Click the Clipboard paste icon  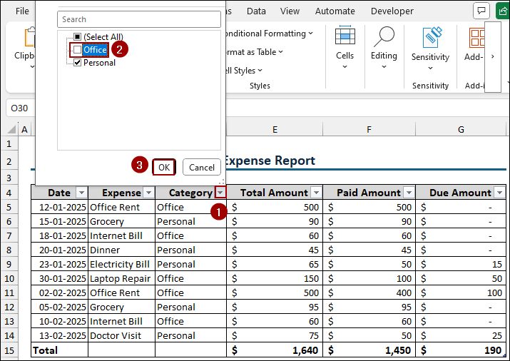pos(31,37)
